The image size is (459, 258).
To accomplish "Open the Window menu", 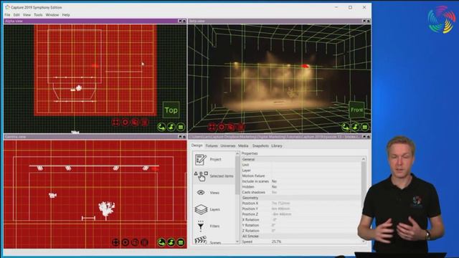I will click(x=52, y=15).
